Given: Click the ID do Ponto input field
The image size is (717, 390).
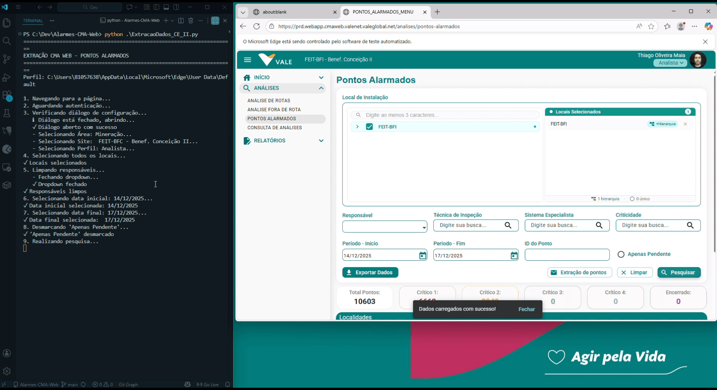Looking at the screenshot, I should pyautogui.click(x=567, y=255).
